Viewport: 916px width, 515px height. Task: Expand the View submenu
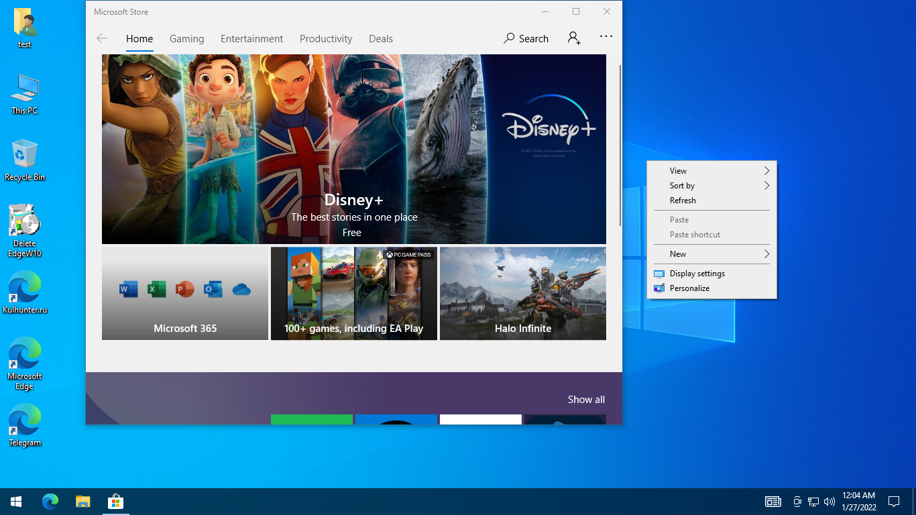(x=711, y=171)
